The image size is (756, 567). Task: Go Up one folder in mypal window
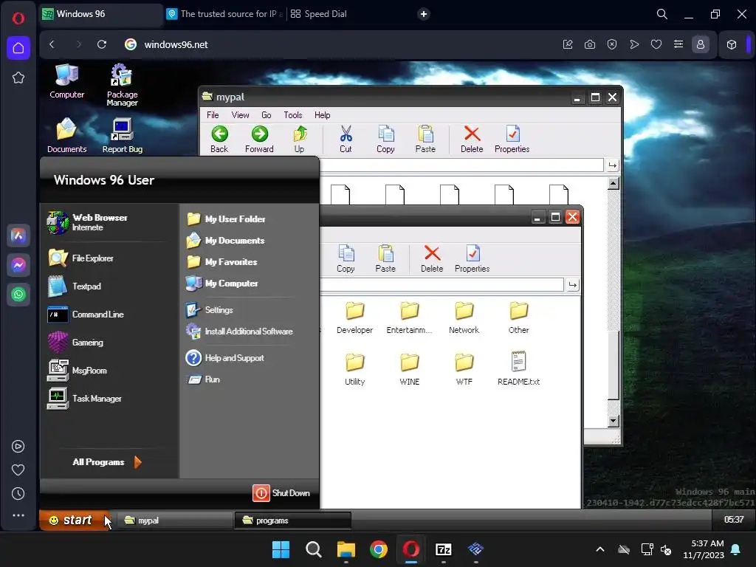300,140
